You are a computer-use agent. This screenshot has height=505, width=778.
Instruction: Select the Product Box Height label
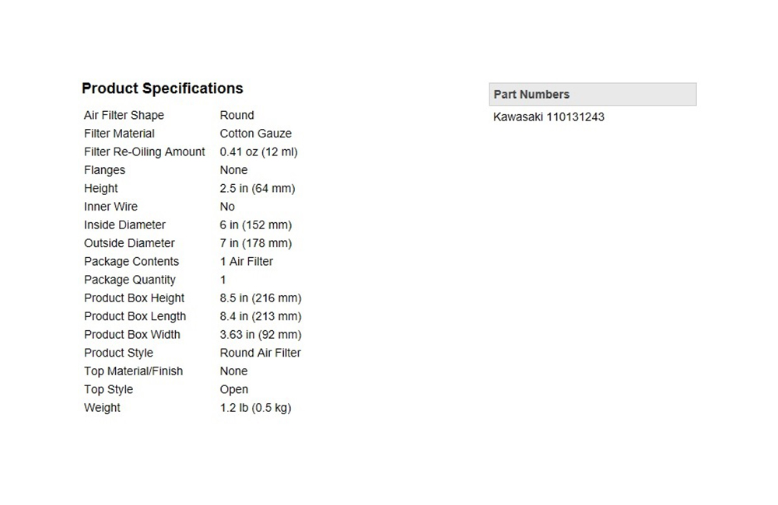[134, 298]
